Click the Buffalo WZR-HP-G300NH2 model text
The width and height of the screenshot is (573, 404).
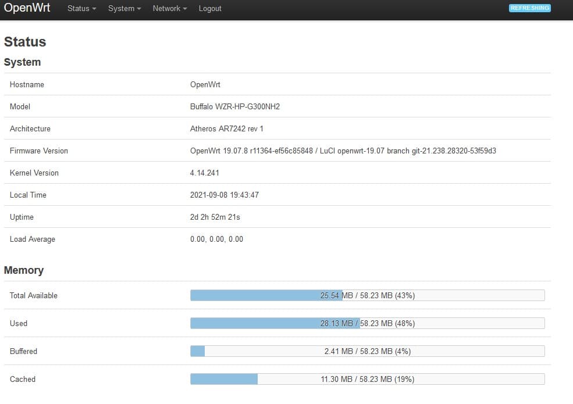coord(234,106)
